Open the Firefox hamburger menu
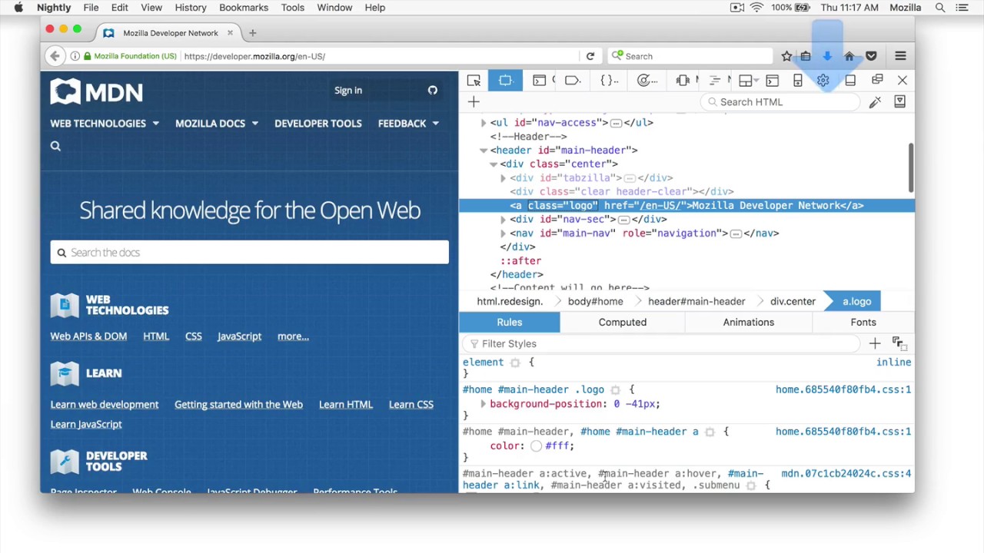This screenshot has width=984, height=553. coord(901,56)
